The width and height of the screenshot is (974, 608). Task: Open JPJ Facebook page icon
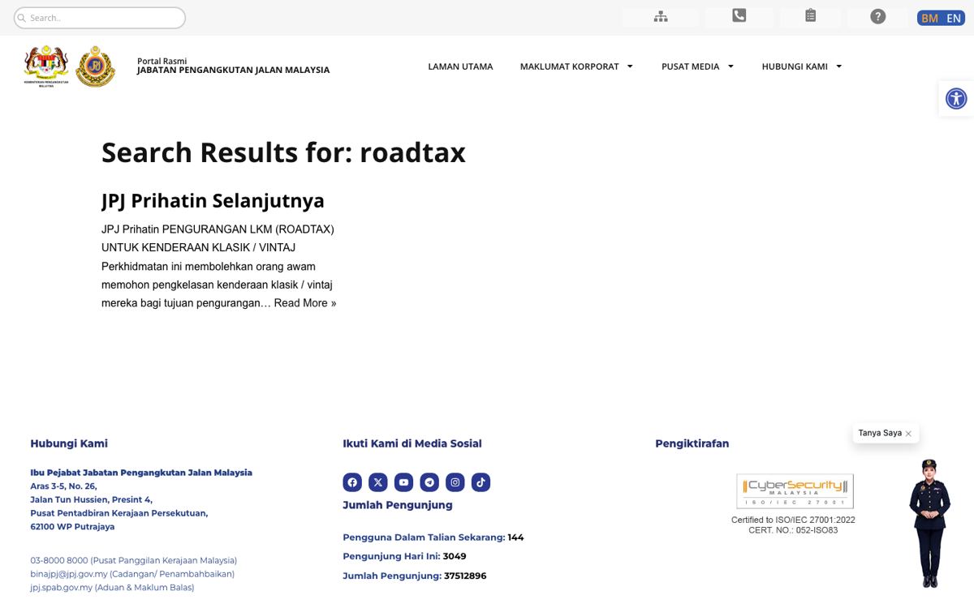(352, 482)
